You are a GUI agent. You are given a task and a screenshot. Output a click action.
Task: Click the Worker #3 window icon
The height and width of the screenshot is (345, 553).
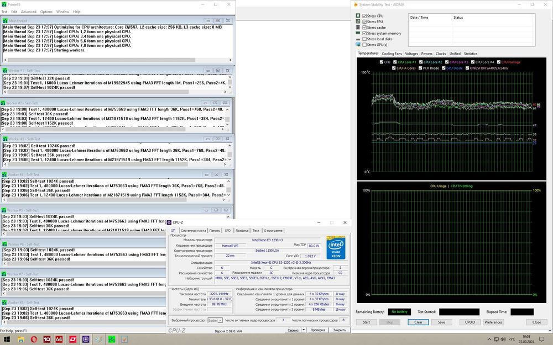(x=4, y=139)
